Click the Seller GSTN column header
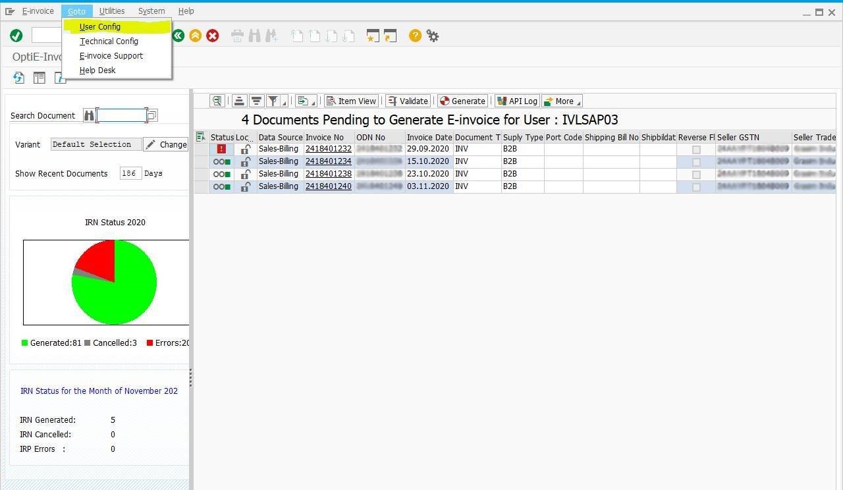The image size is (843, 490). pyautogui.click(x=753, y=138)
